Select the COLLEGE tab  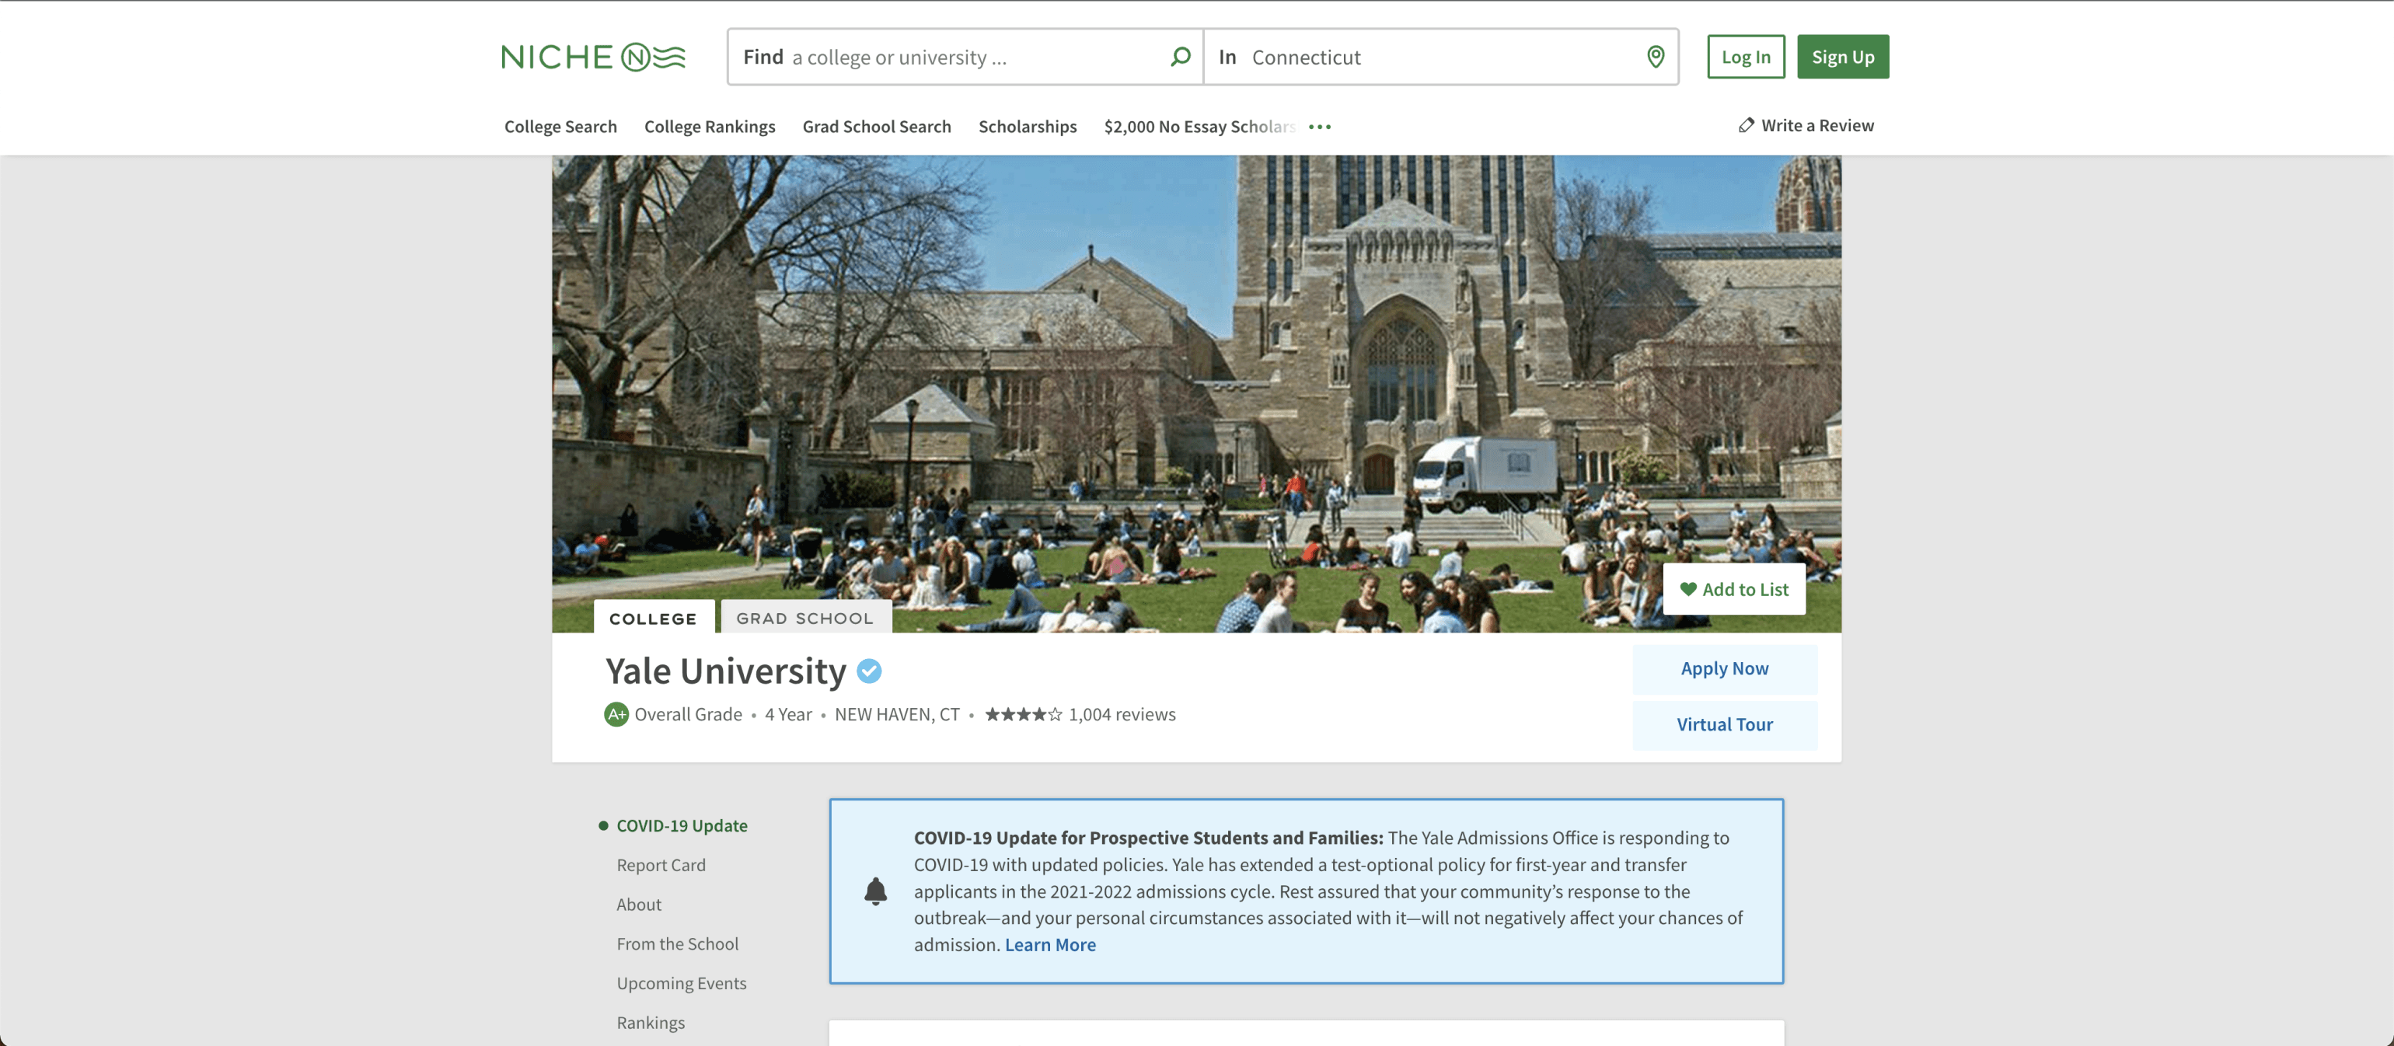pos(654,618)
